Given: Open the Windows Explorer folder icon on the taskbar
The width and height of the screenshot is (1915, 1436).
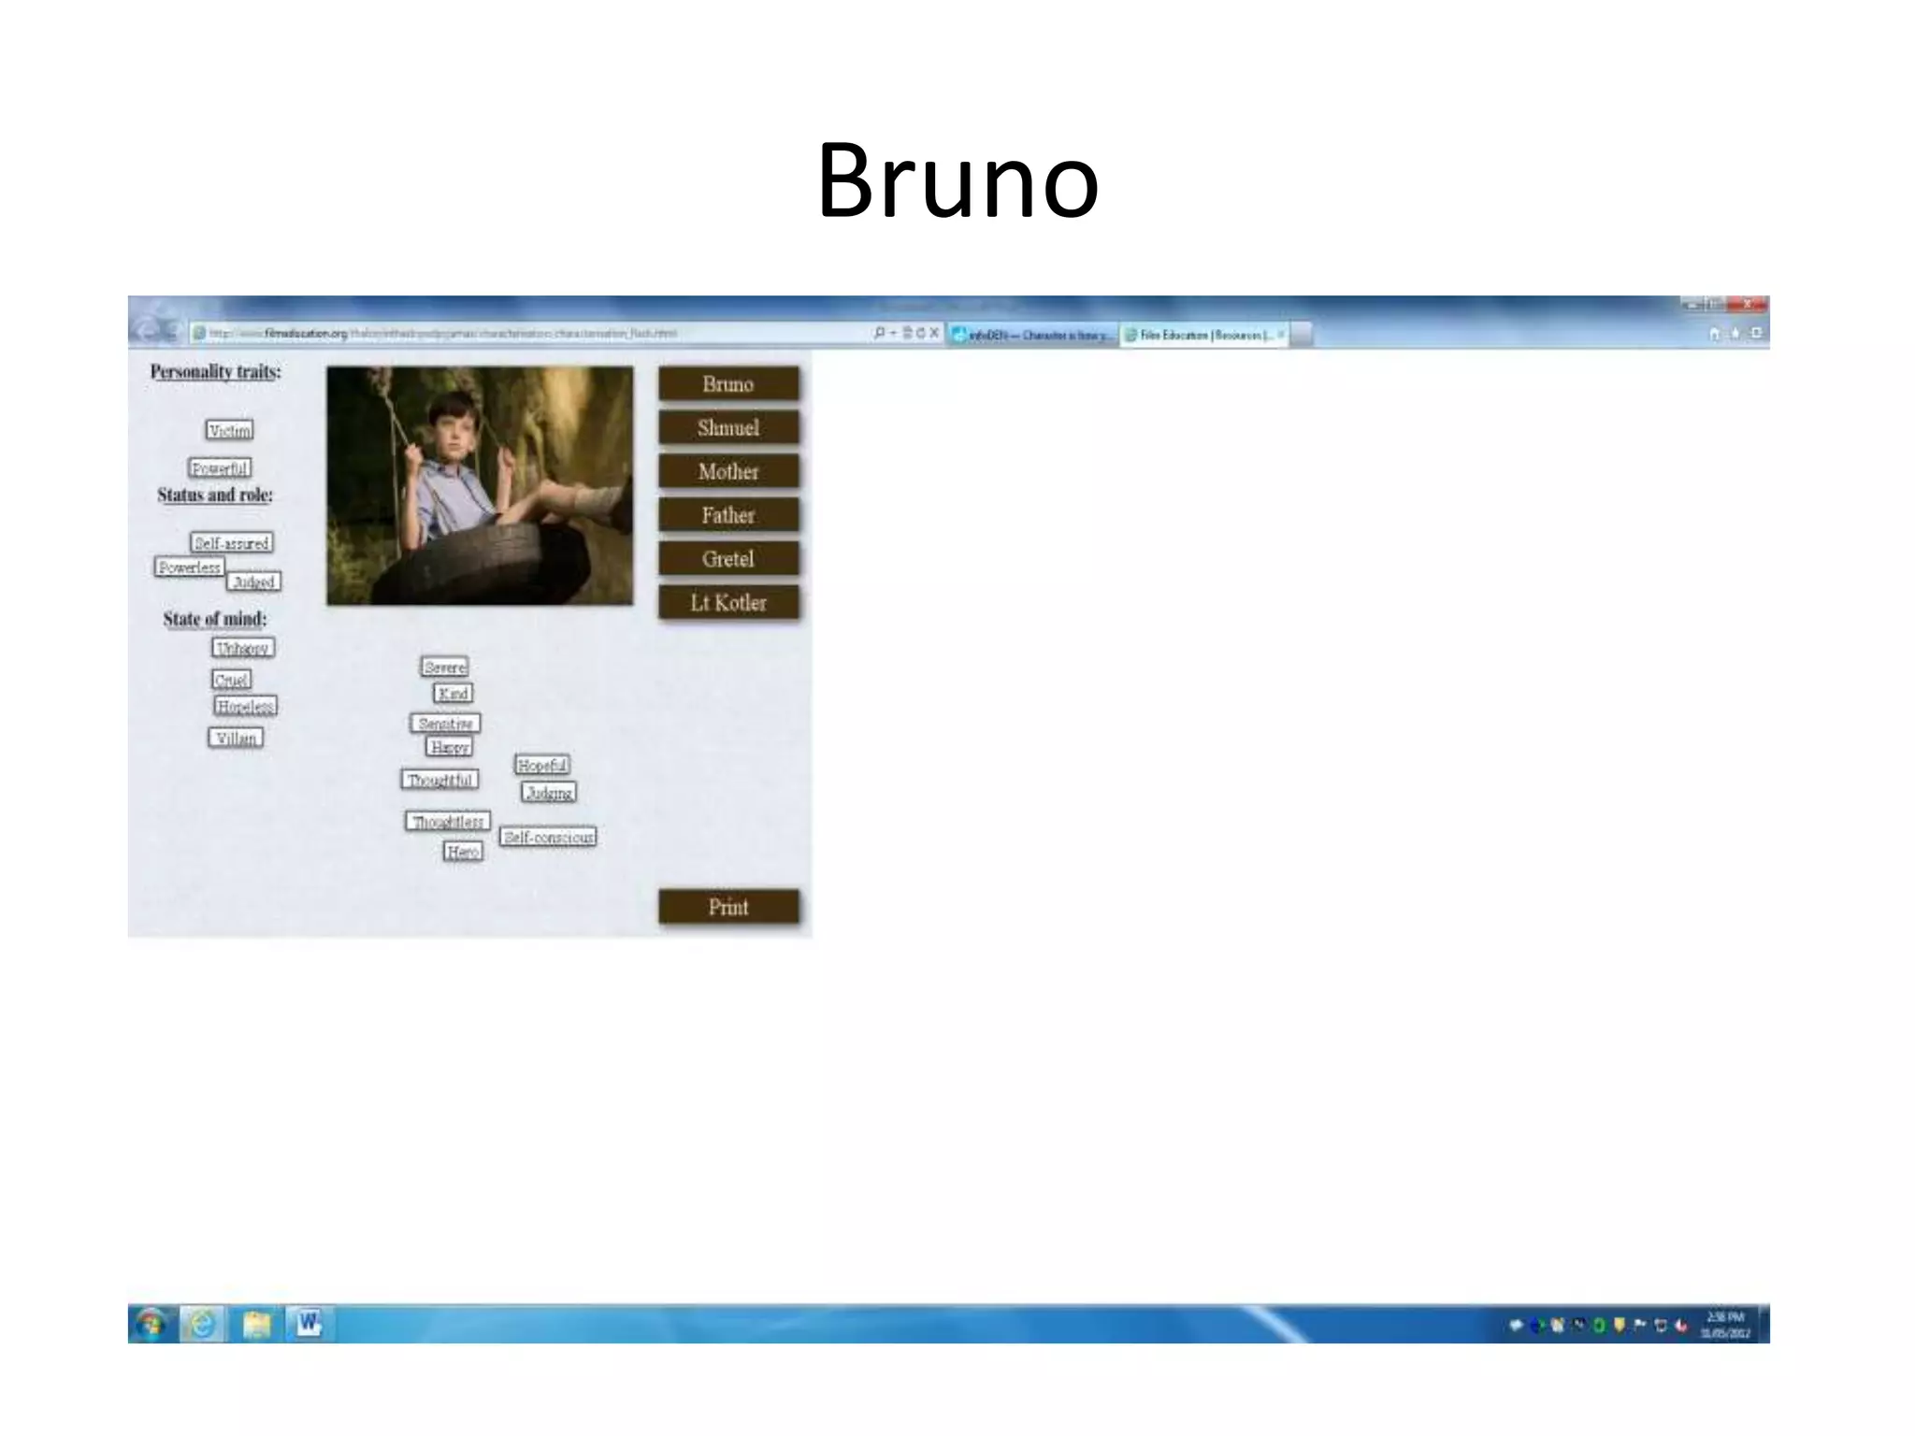Looking at the screenshot, I should tap(256, 1324).
